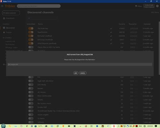Open the Windows Start button
The image size is (160, 128).
click(x=3, y=126)
